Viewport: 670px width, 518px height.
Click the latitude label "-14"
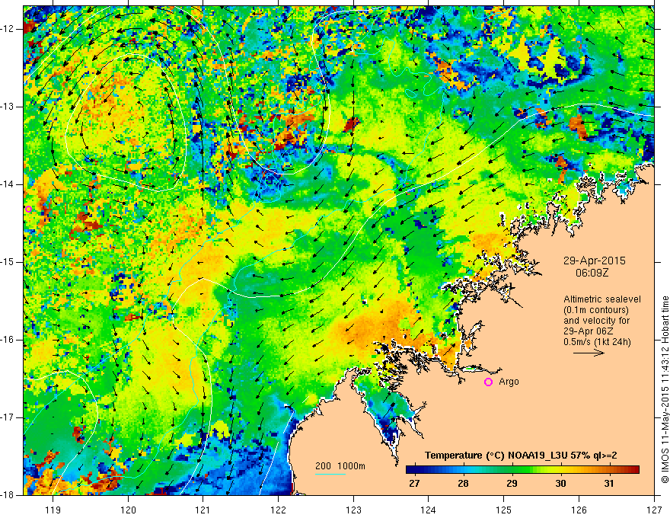(x=8, y=184)
